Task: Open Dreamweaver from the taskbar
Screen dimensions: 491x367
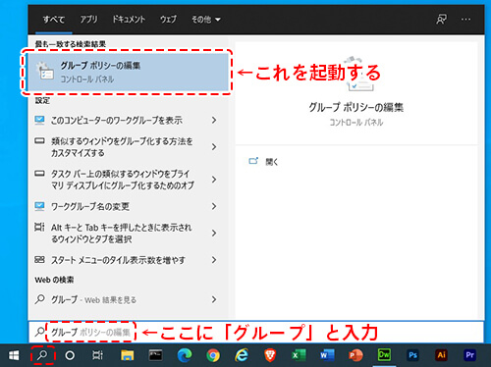Action: [384, 355]
